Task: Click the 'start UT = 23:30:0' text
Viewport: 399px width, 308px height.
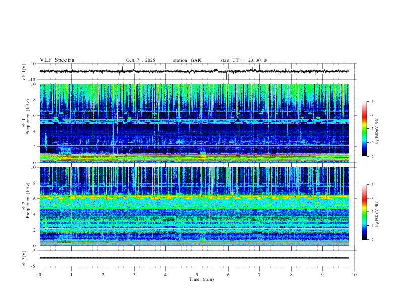Action: pyautogui.click(x=243, y=60)
